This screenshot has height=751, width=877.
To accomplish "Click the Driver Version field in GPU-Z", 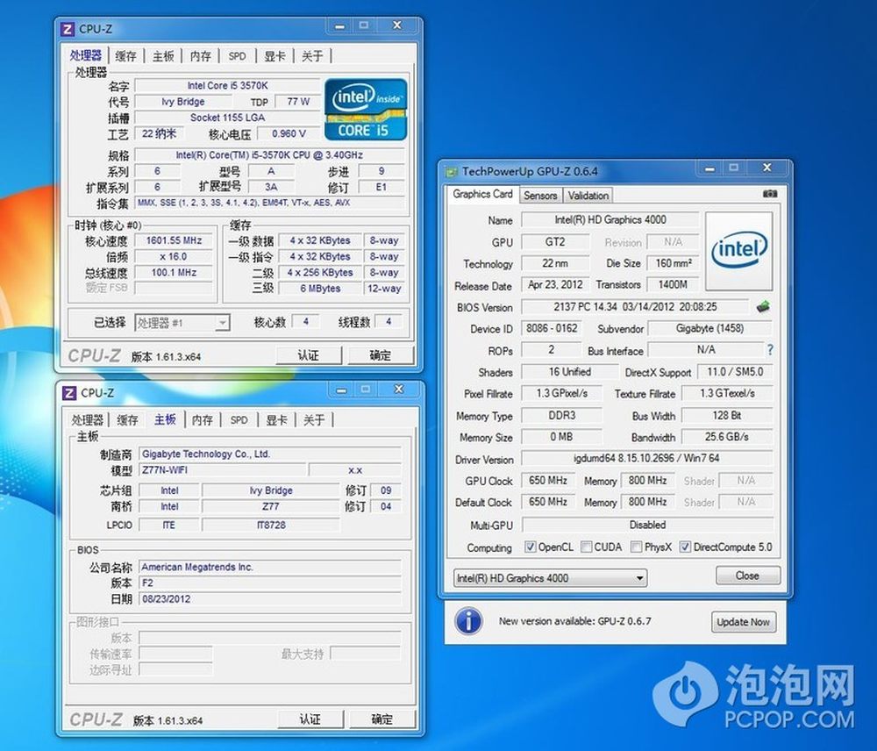I will [x=646, y=458].
